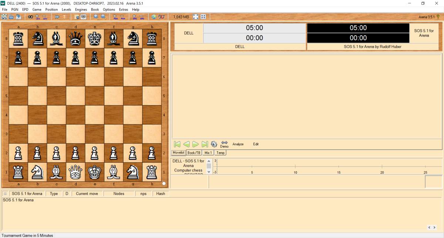
Task: Start autoplay with the fast-forward icon
Action: click(x=57, y=17)
